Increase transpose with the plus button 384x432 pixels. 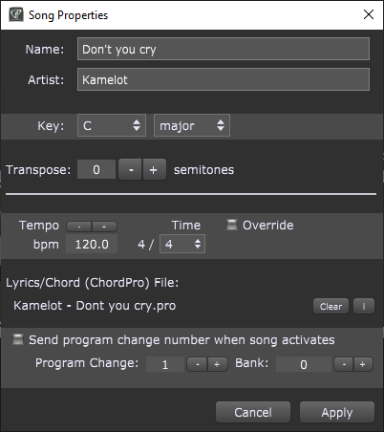(x=154, y=169)
